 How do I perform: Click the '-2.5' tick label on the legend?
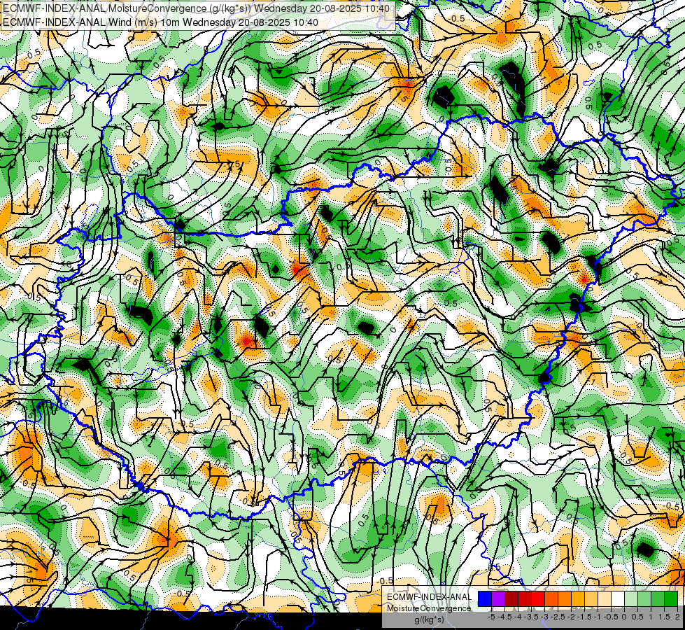click(558, 617)
